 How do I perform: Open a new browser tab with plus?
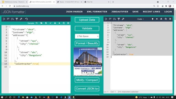pos(113,2)
